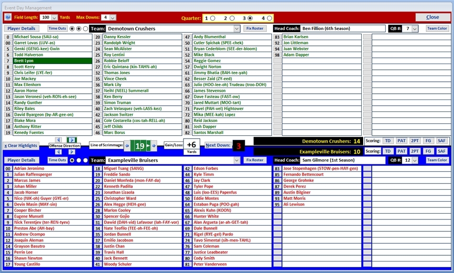Open Team Color for Bruisers
Image resolution: width=454 pixels, height=273 pixels.
point(437,160)
